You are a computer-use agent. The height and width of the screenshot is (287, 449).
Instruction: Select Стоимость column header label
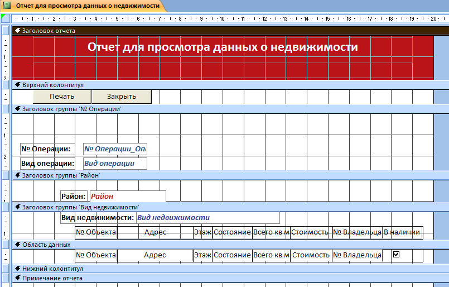point(311,232)
